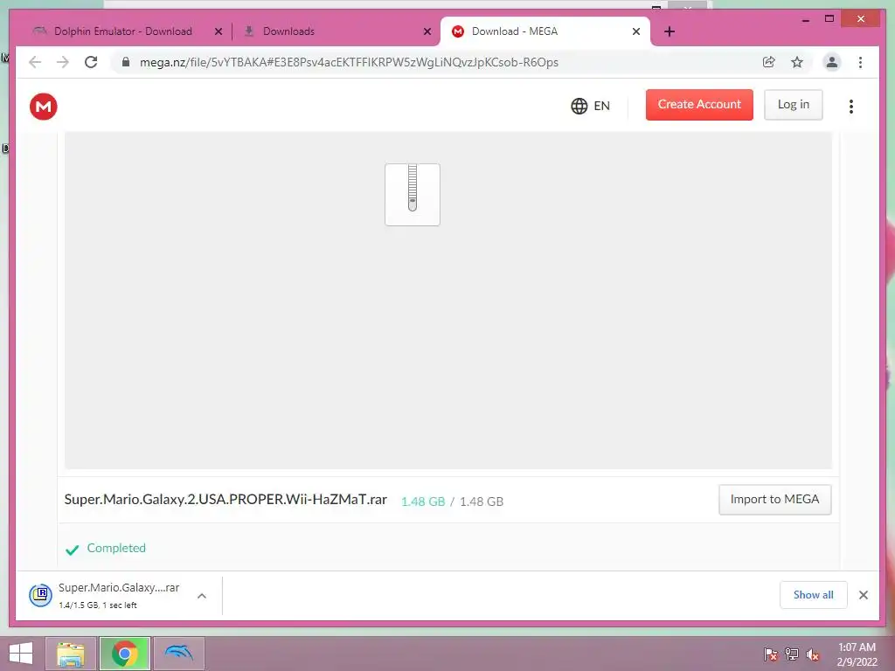The width and height of the screenshot is (895, 671).
Task: Open Chrome's three-dot settings menu
Action: [860, 62]
